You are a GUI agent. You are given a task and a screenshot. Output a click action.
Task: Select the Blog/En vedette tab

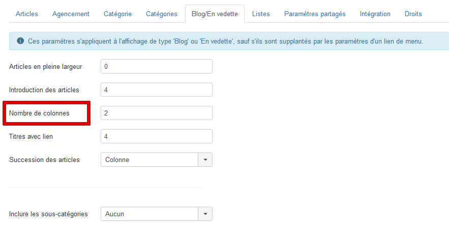(x=215, y=14)
